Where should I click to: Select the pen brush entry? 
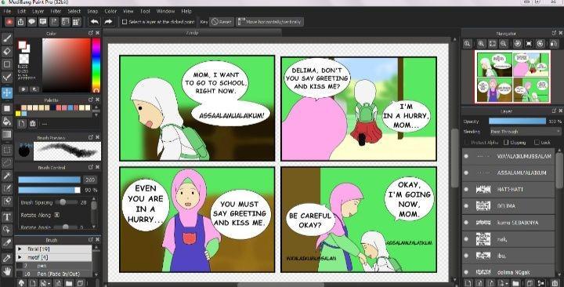53,266
